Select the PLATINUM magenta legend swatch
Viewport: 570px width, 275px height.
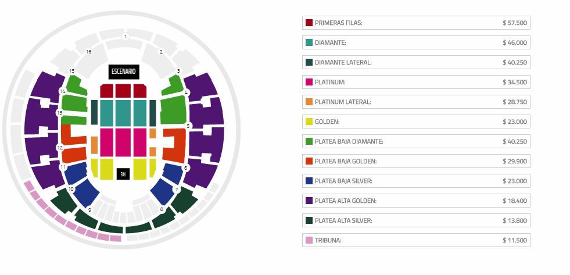tap(309, 82)
